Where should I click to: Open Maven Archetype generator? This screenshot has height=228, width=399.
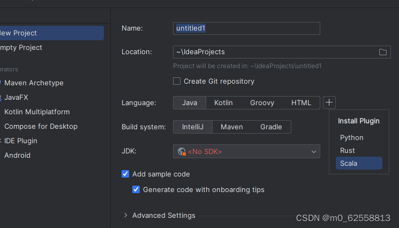(x=34, y=83)
